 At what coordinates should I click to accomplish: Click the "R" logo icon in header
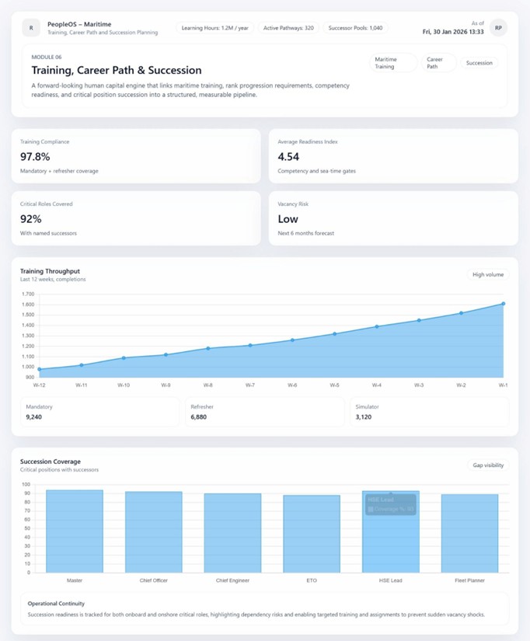click(30, 28)
